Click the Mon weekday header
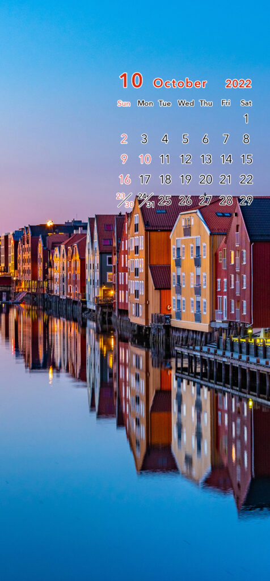 [x=145, y=103]
